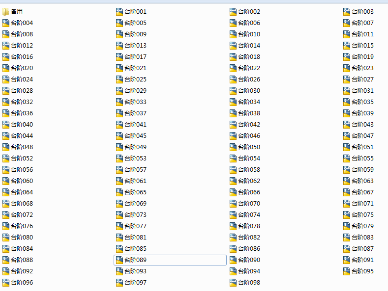Image resolution: width=388 pixels, height=291 pixels.
Task: Select the file name 台阶007
Action: [x=362, y=23]
